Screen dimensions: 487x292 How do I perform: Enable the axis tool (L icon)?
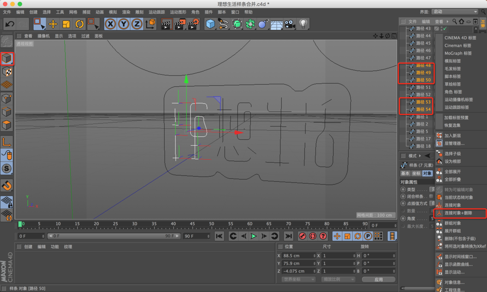[7, 142]
